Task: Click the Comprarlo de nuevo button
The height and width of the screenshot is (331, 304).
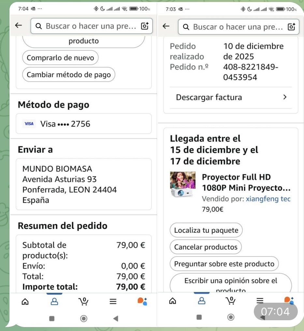Action: click(60, 58)
